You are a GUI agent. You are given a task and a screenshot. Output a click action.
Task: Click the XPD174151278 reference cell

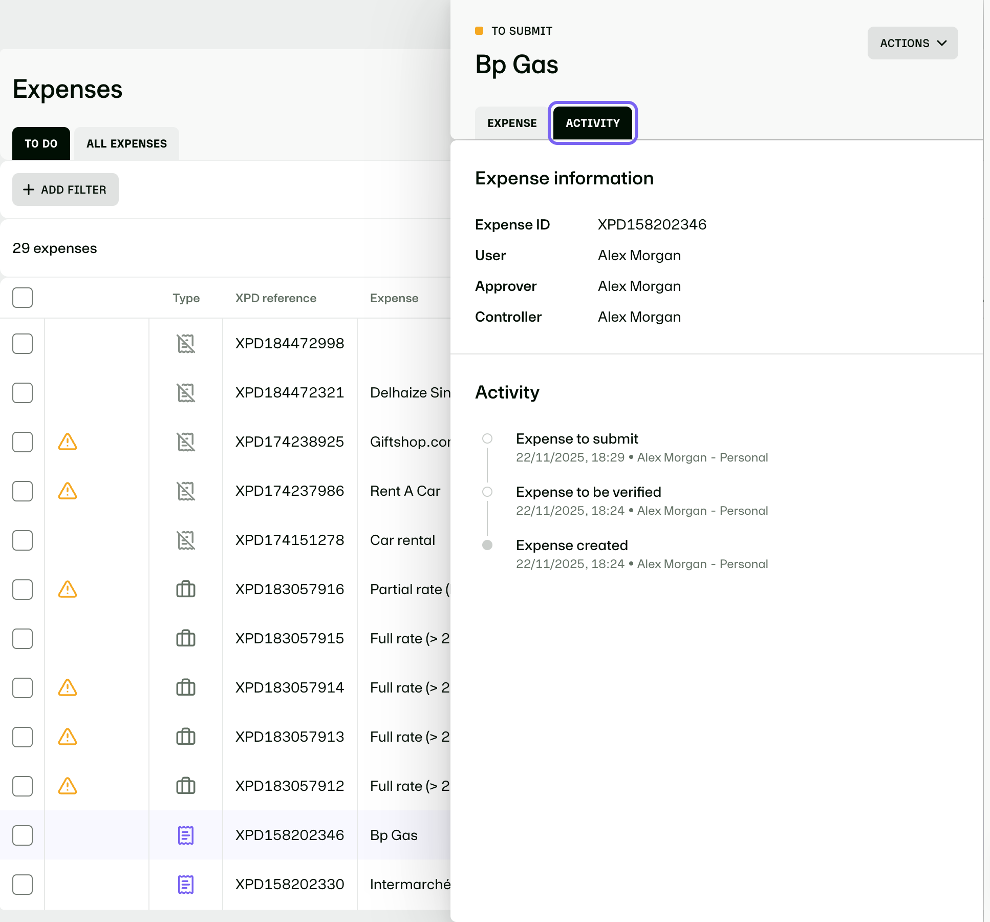(290, 540)
